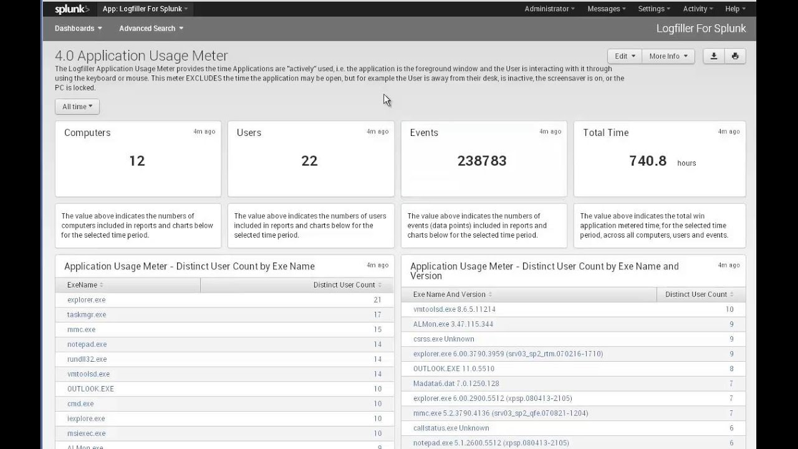The height and width of the screenshot is (449, 798).
Task: Open the Advanced Search navigation menu
Action: click(151, 29)
